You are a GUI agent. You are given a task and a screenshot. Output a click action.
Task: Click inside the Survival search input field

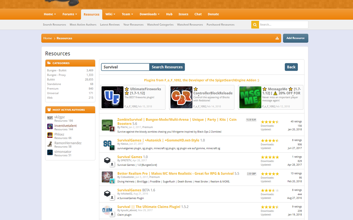[125, 67]
